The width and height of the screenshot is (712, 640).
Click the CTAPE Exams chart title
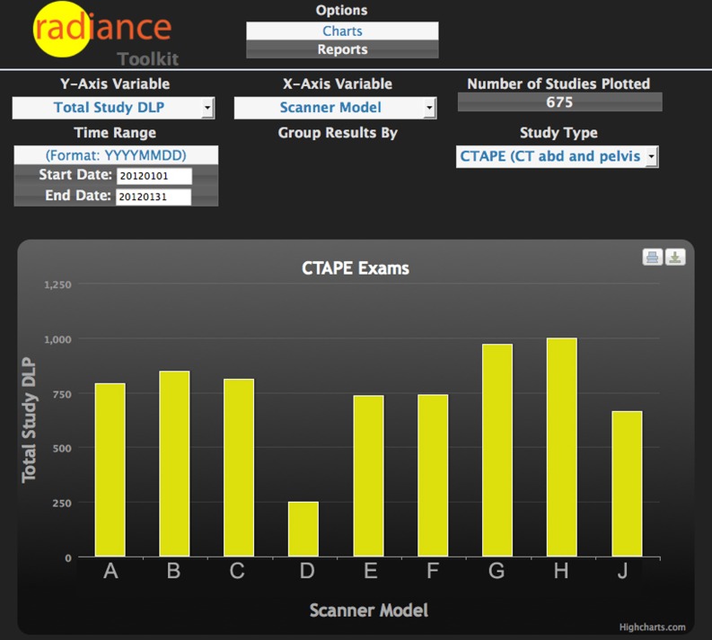(356, 268)
